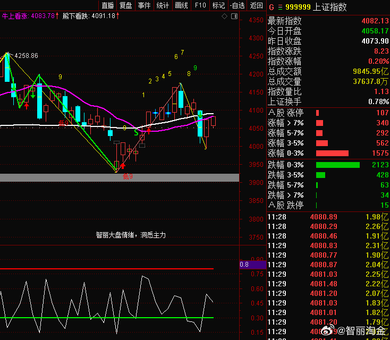This screenshot has height=340, width=390.
Task: Click the 4258.86 high price label
Action: [27, 55]
